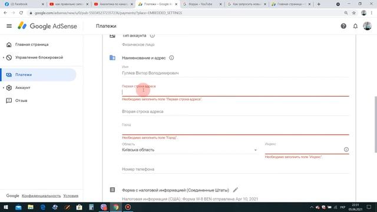The width and height of the screenshot is (377, 212).
Task: Open the AdSense account avatar
Action: (x=367, y=26)
